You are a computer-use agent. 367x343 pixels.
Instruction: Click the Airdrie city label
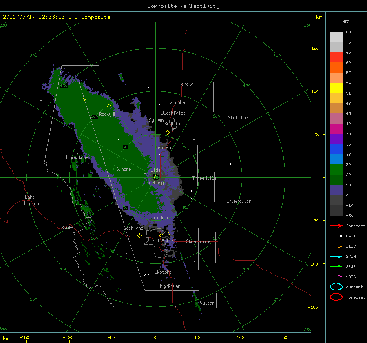pos(161,218)
